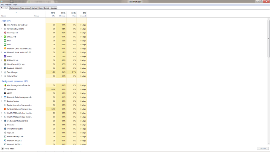The width and height of the screenshot is (270, 152).
Task: Select the green LINE (32 bit) icon
Action: click(x=5, y=37)
